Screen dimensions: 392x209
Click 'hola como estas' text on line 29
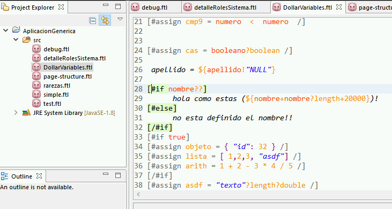click(x=204, y=99)
